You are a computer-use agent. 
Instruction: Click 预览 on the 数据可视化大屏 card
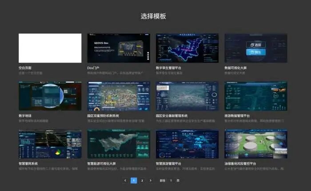coord(256,52)
